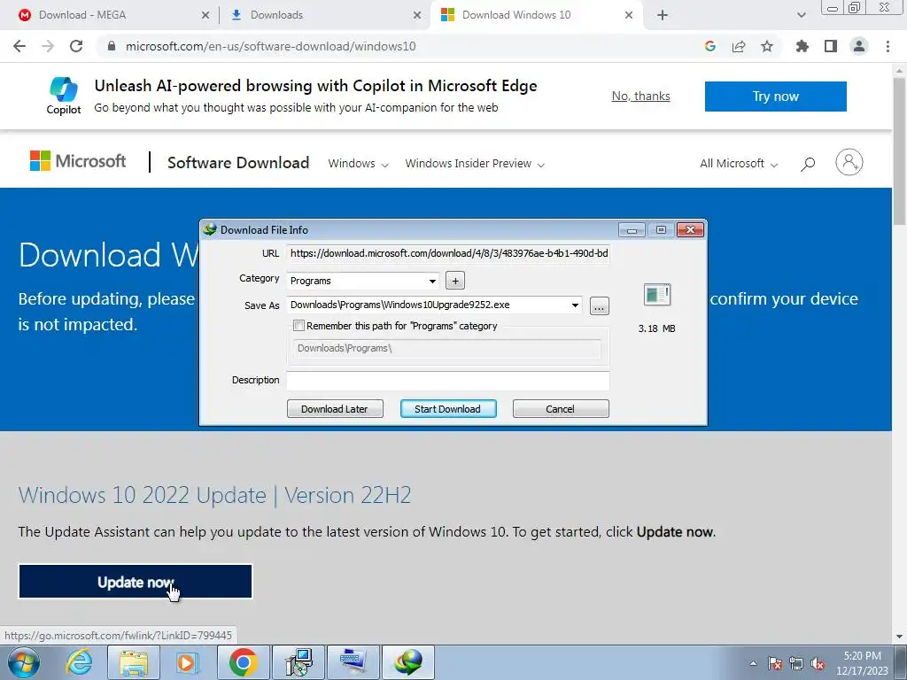This screenshot has height=680, width=907.
Task: Click the Try now button
Action: pyautogui.click(x=776, y=96)
